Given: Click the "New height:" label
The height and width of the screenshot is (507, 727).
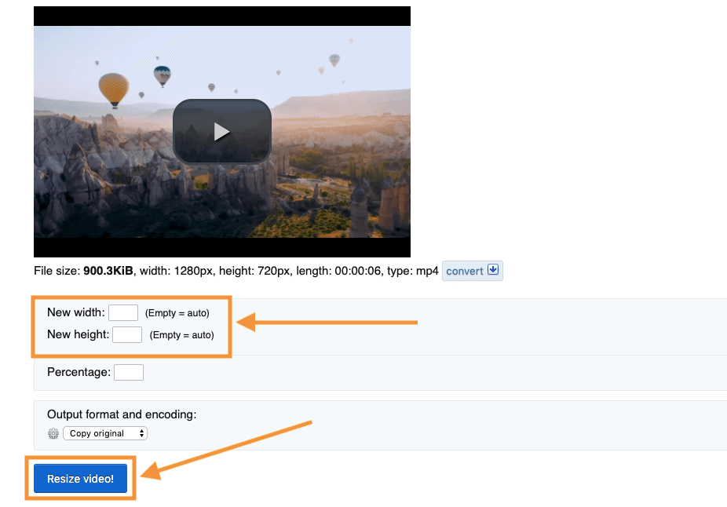Looking at the screenshot, I should [78, 334].
